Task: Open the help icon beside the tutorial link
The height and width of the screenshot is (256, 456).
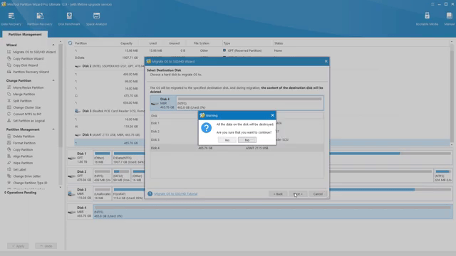Action: pyautogui.click(x=150, y=194)
